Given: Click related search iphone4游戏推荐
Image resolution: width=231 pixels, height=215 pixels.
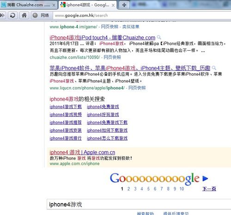Looking at the screenshot, I should point(66,122).
